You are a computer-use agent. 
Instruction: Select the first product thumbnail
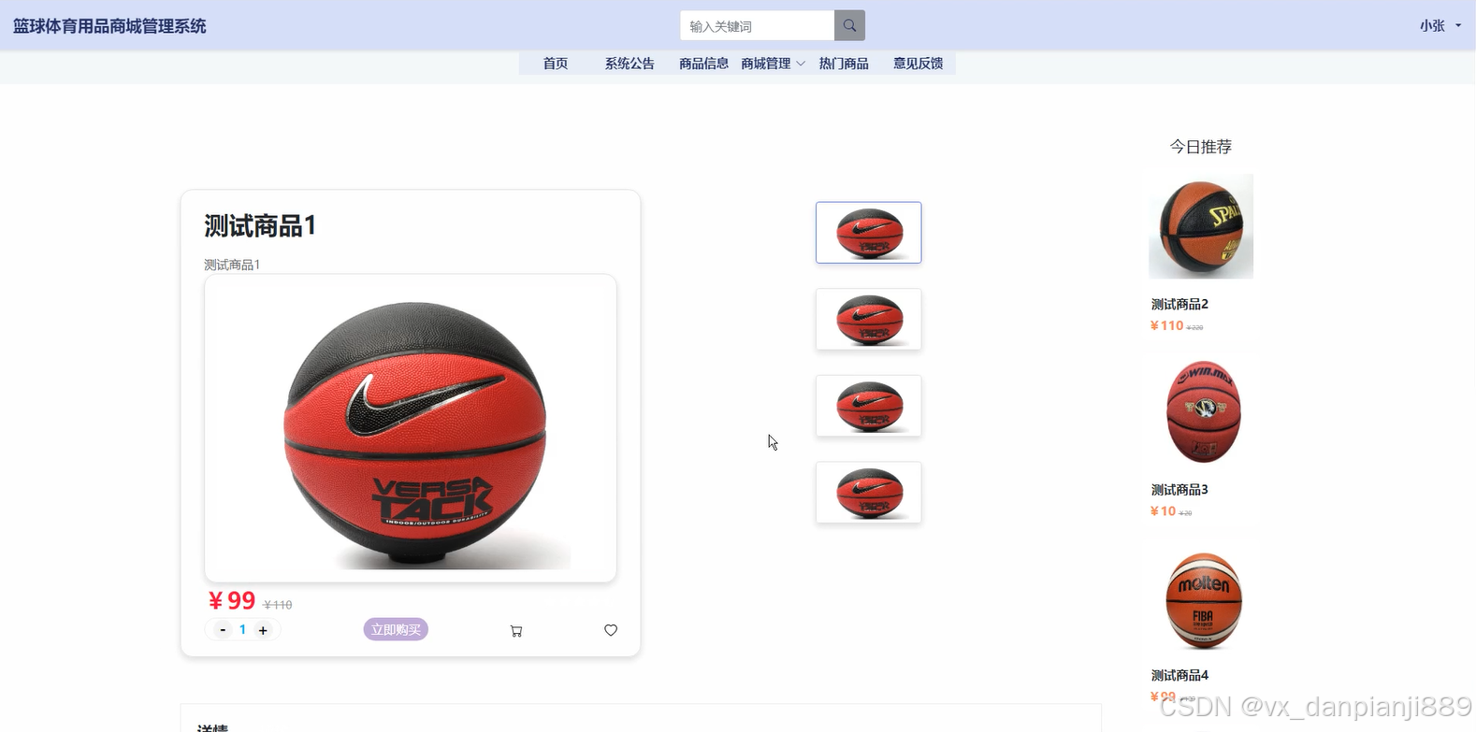(x=869, y=233)
